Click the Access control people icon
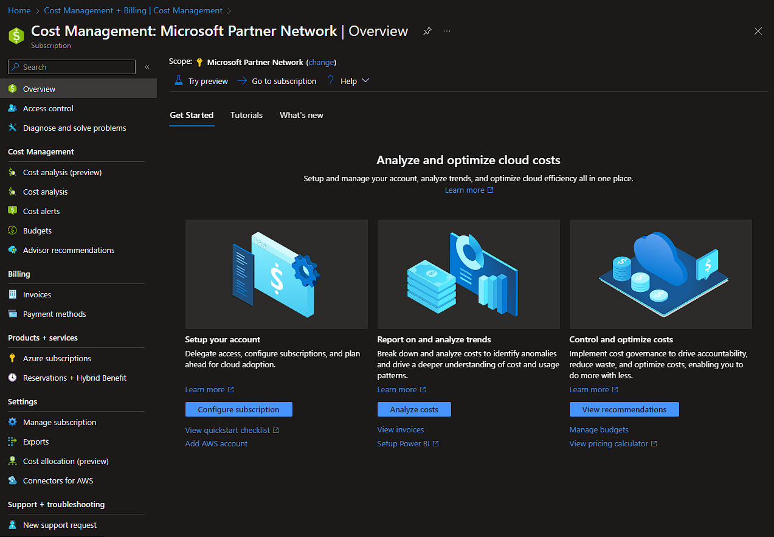This screenshot has width=774, height=537. coord(12,108)
